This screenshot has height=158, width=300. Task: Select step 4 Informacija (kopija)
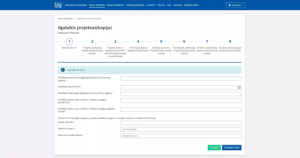coord(138,41)
